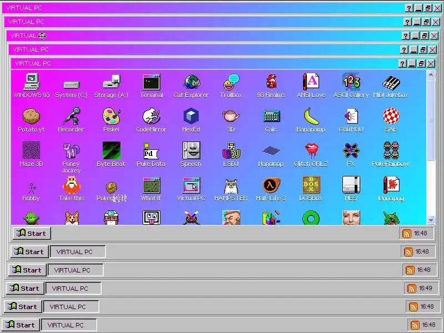The image size is (444, 333).
Task: Open the Piskel paint palette icon
Action: 112,116
